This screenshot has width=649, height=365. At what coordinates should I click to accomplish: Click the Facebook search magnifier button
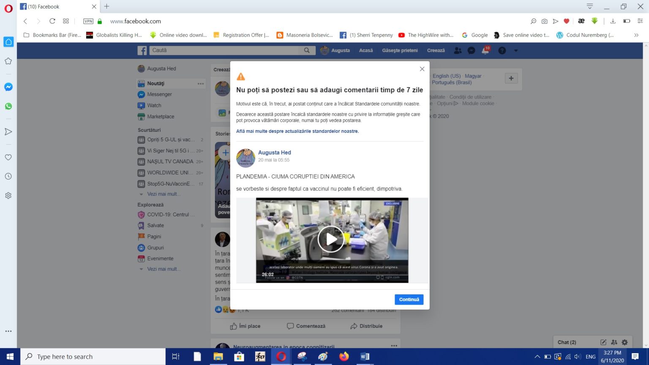pos(307,50)
